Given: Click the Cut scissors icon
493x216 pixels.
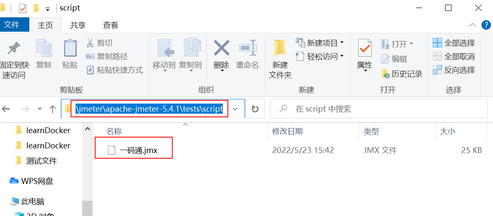Looking at the screenshot, I should (x=90, y=43).
